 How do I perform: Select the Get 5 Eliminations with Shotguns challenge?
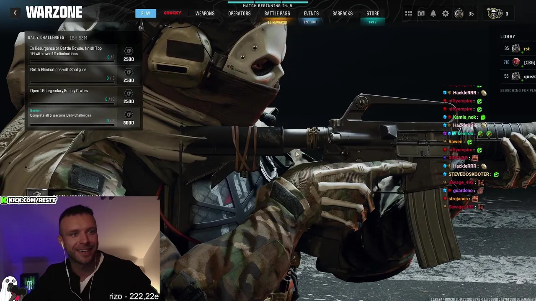[x=84, y=75]
